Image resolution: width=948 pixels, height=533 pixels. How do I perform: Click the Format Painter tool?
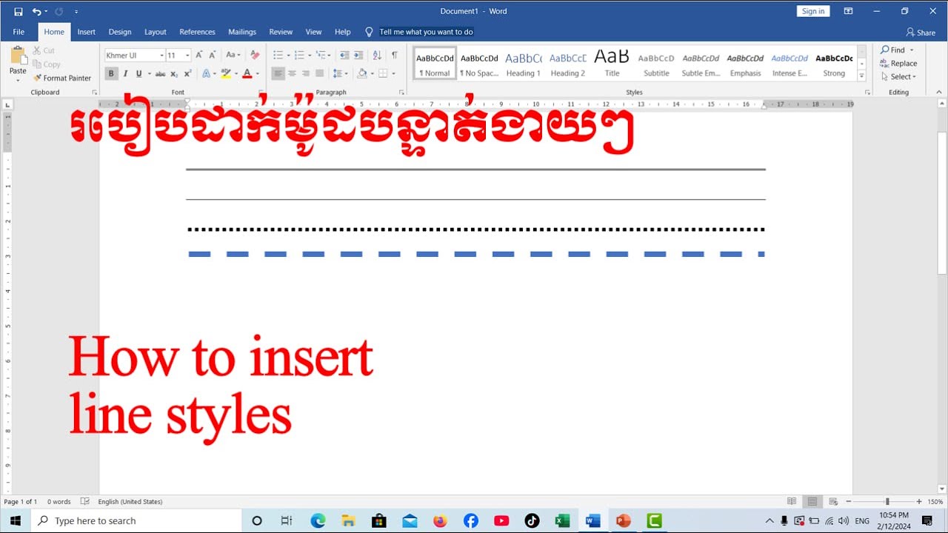tap(62, 78)
